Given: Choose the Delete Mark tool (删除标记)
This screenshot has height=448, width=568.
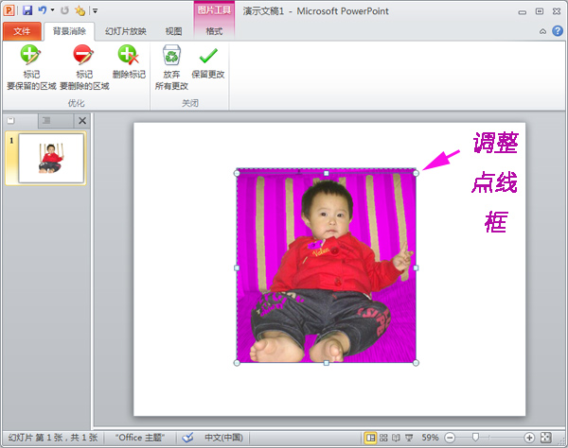Looking at the screenshot, I should point(129,61).
